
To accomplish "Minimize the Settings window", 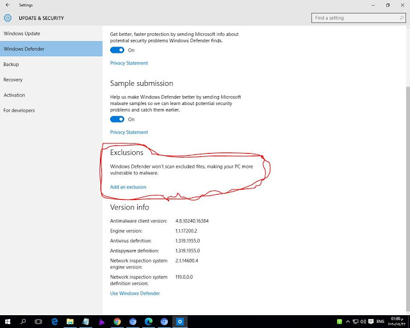I will coord(373,5).
